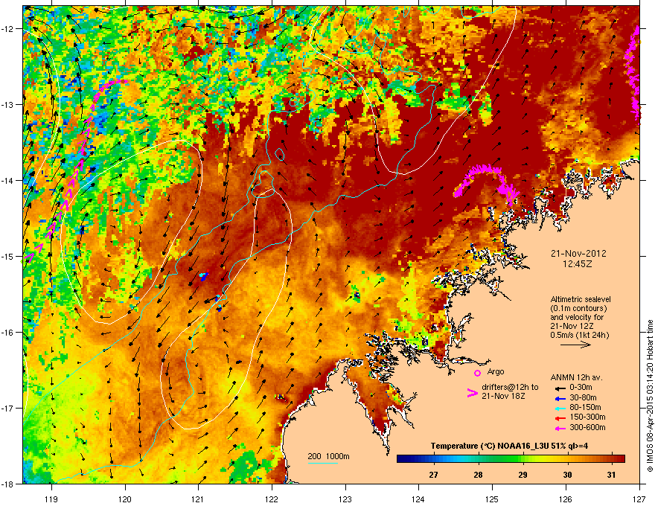Screen dimensions: 655x506
Task: Click the latitude axis label -12
Action: (x=8, y=28)
